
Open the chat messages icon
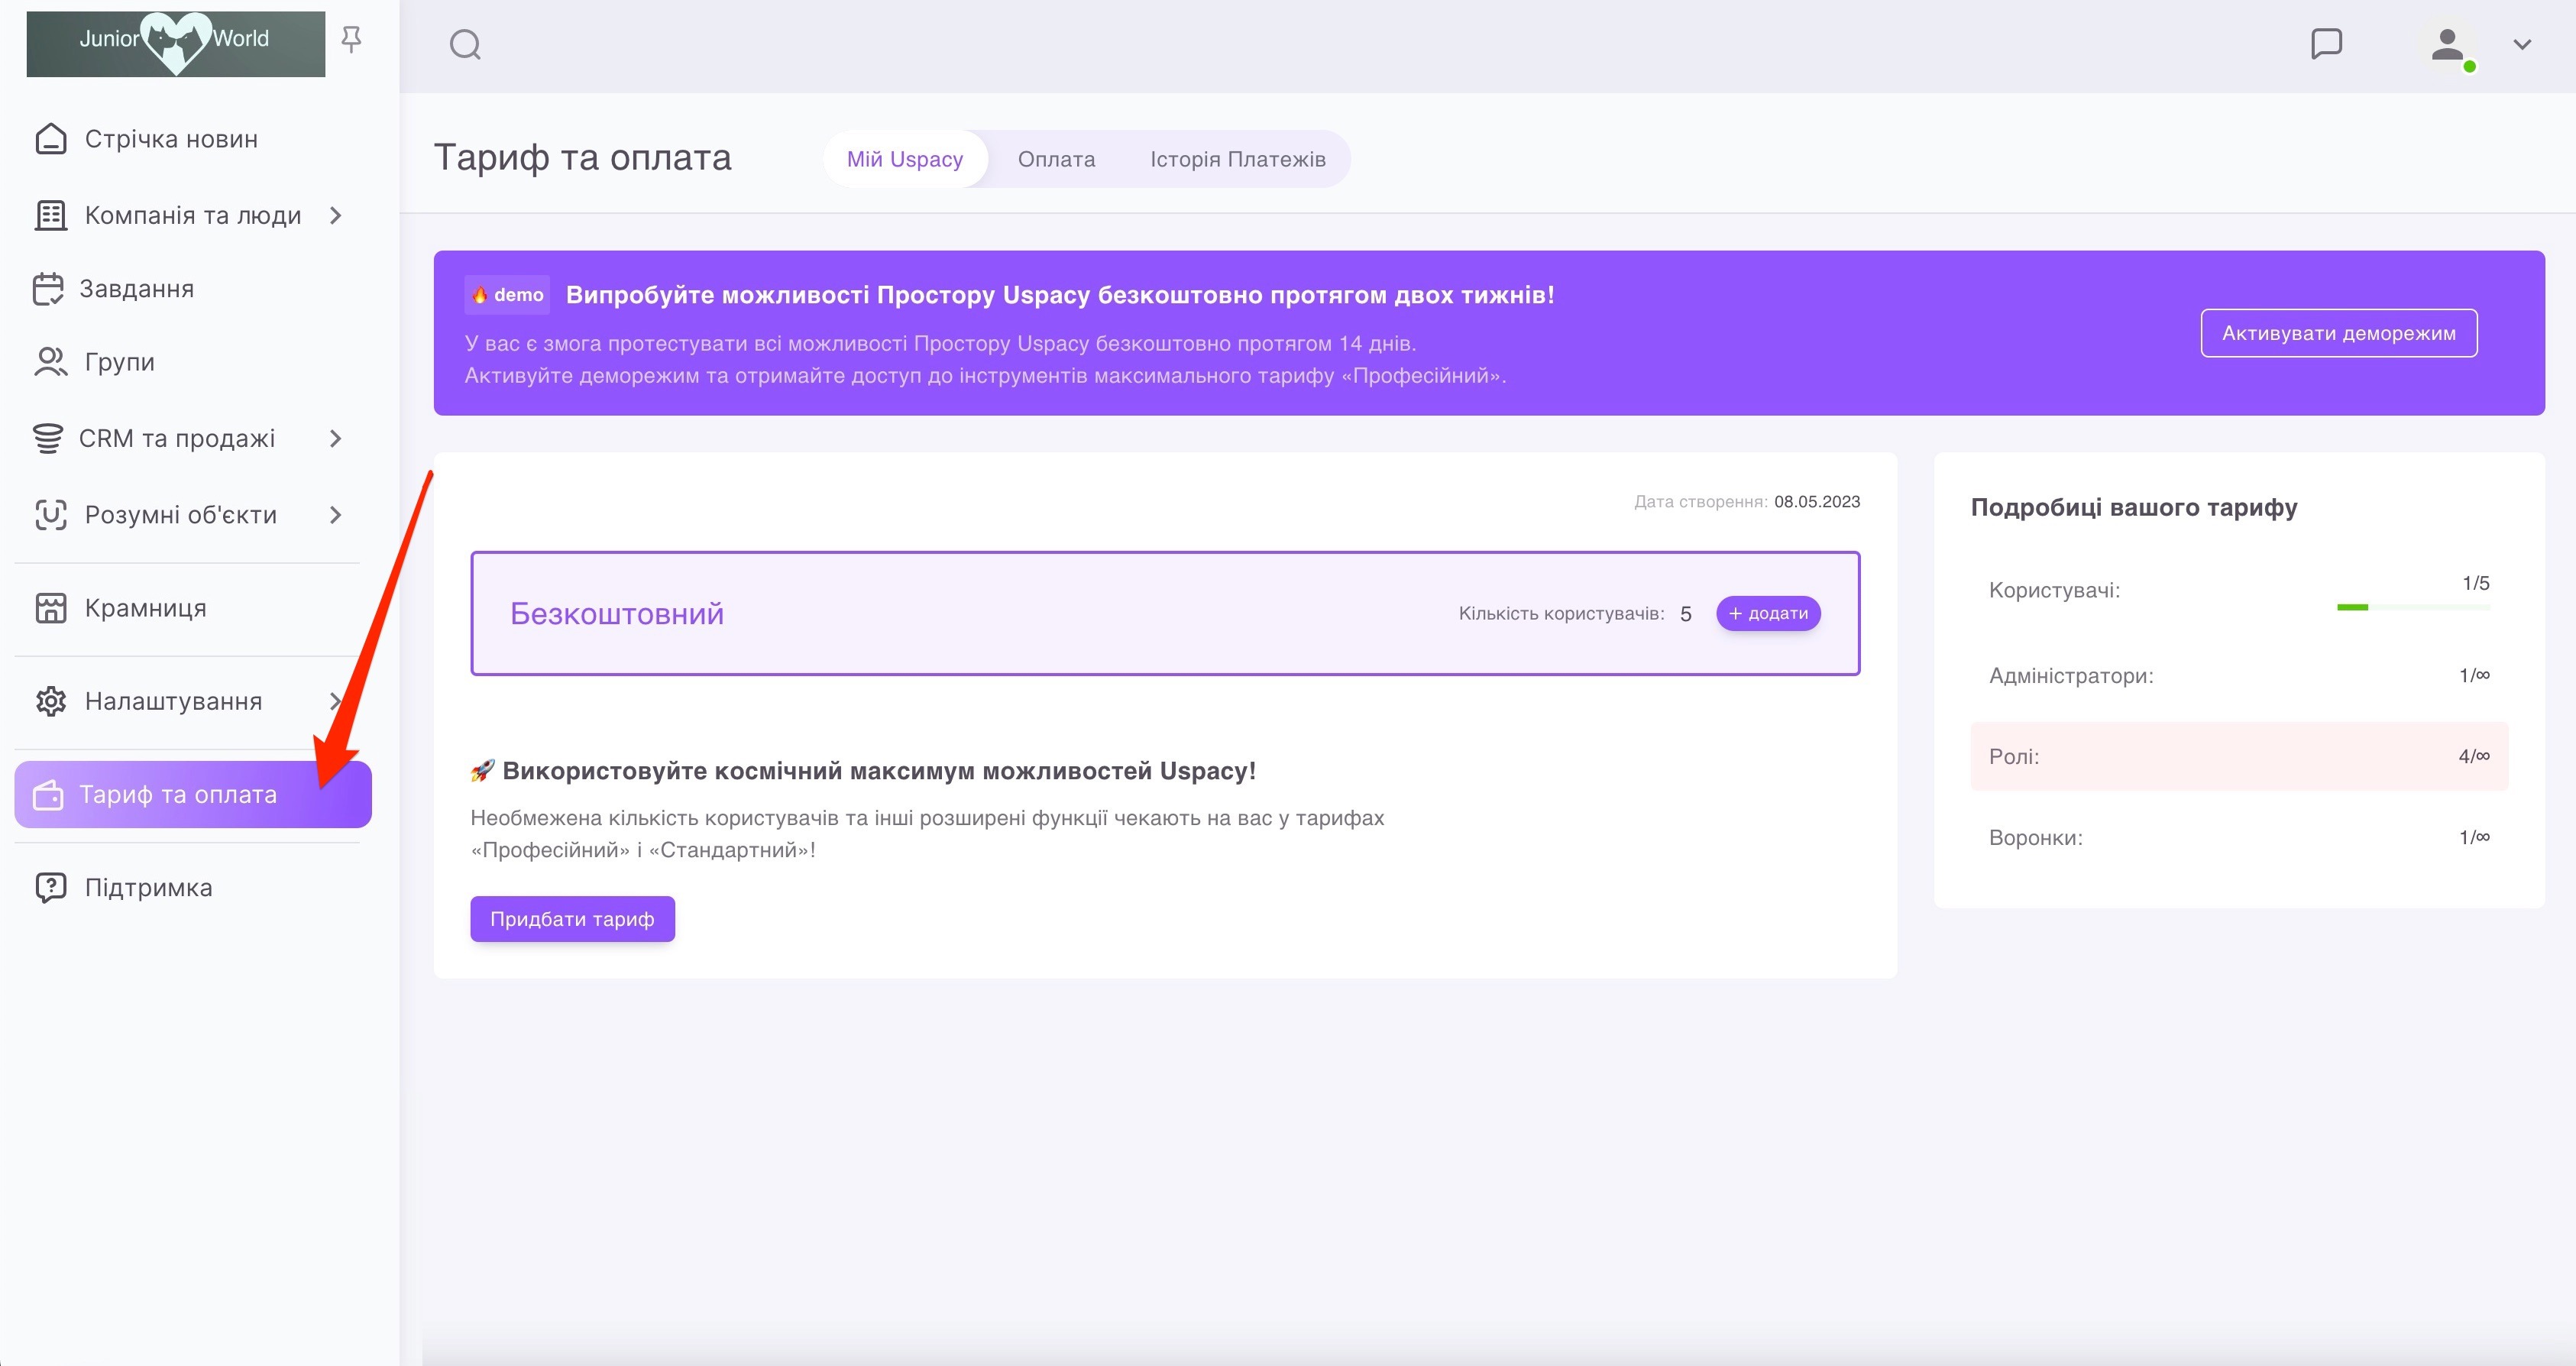pyautogui.click(x=2326, y=44)
